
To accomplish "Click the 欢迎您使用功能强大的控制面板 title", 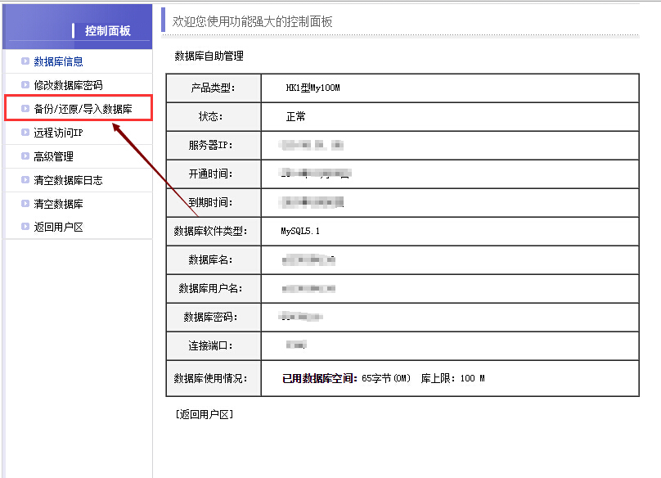I will coord(252,21).
